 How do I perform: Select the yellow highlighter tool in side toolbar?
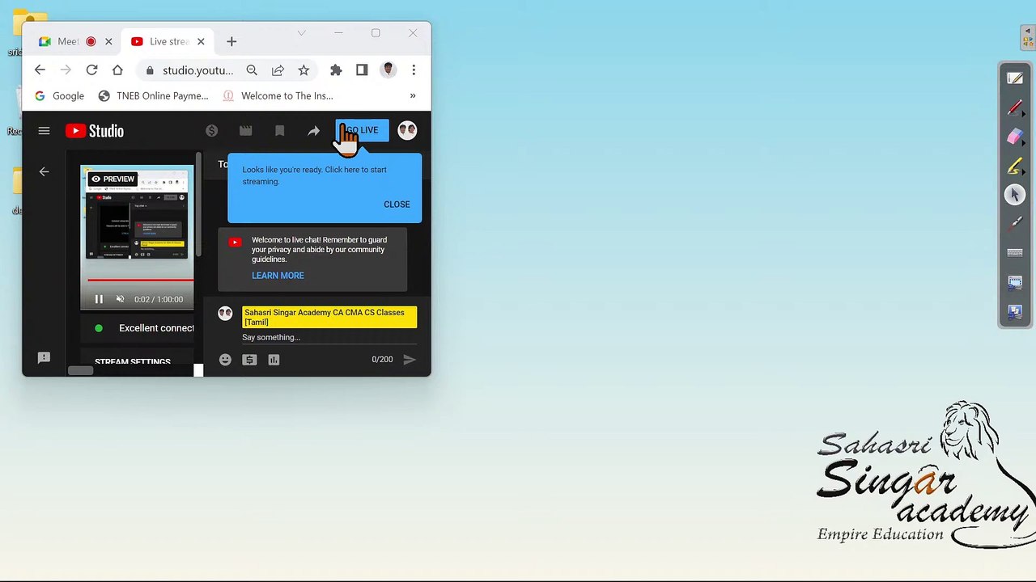(1015, 166)
